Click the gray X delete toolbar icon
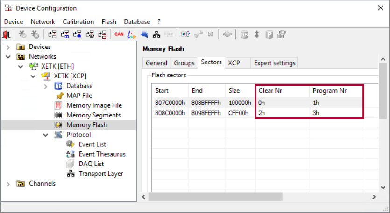Viewport: 390px width, 213px height. [211, 34]
